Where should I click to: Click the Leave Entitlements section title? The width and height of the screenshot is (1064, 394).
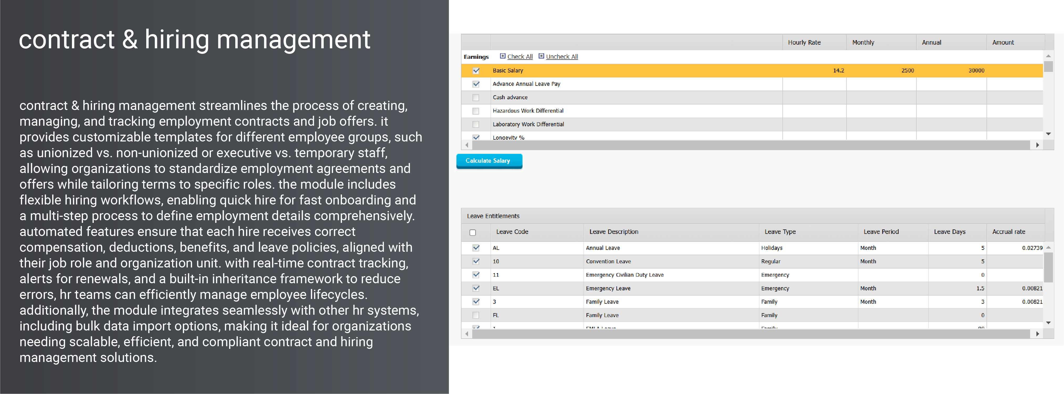493,216
